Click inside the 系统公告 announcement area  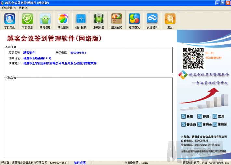coord(88,117)
